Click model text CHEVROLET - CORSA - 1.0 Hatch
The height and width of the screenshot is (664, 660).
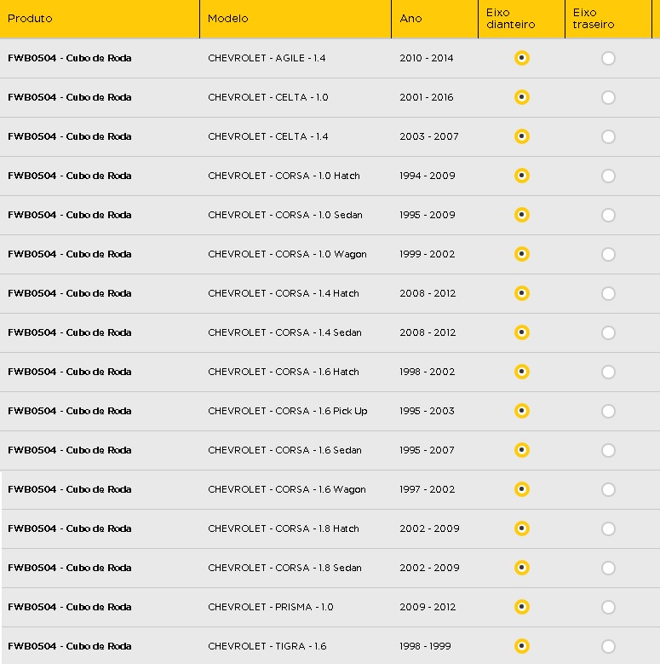coord(284,176)
